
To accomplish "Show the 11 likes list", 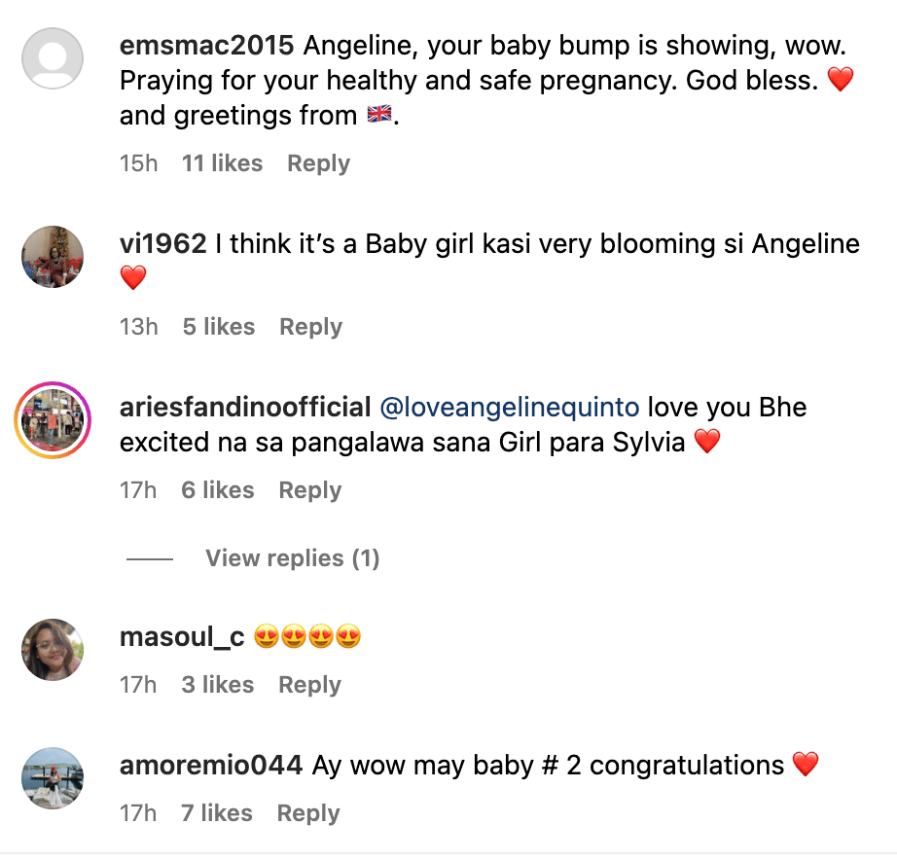I will point(222,163).
